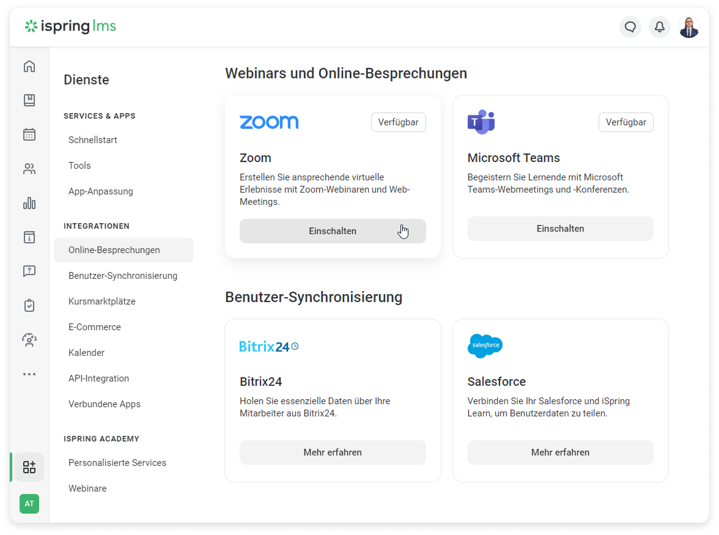The height and width of the screenshot is (535, 719).
Task: Click the Salesforce card title
Action: 496,382
